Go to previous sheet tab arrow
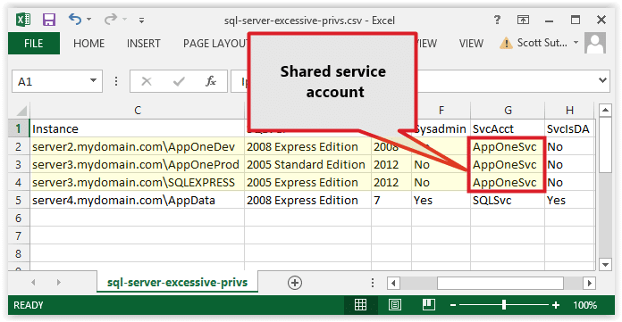 (33, 283)
